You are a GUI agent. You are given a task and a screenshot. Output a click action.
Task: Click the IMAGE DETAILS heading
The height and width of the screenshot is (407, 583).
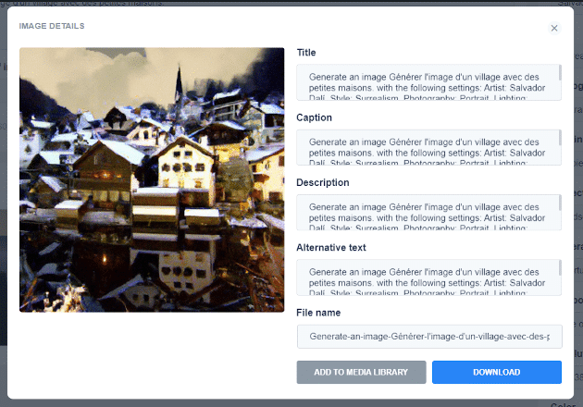[52, 26]
